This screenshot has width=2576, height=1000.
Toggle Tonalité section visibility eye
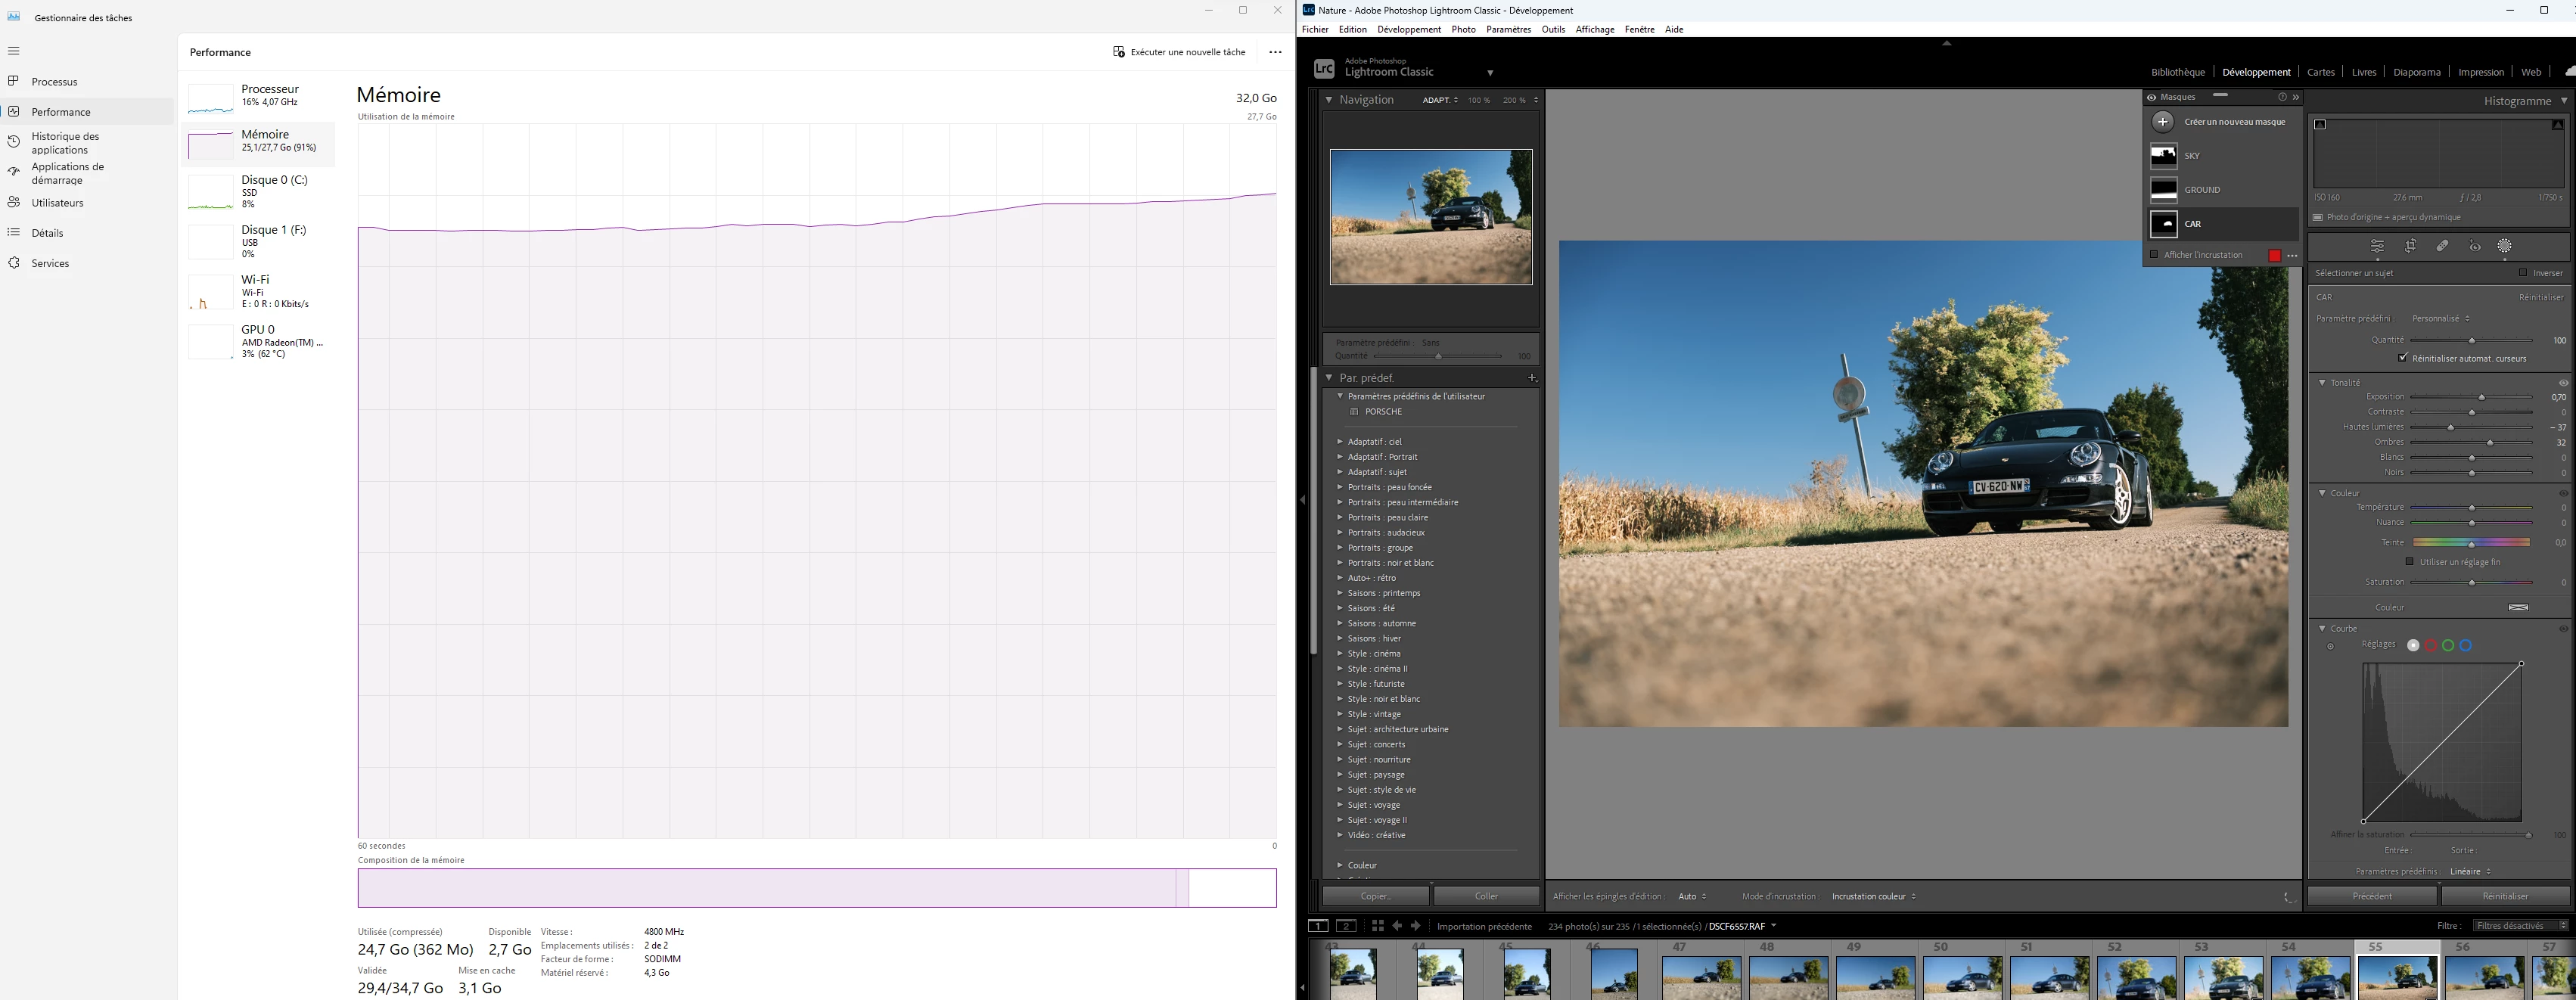pos(2563,383)
